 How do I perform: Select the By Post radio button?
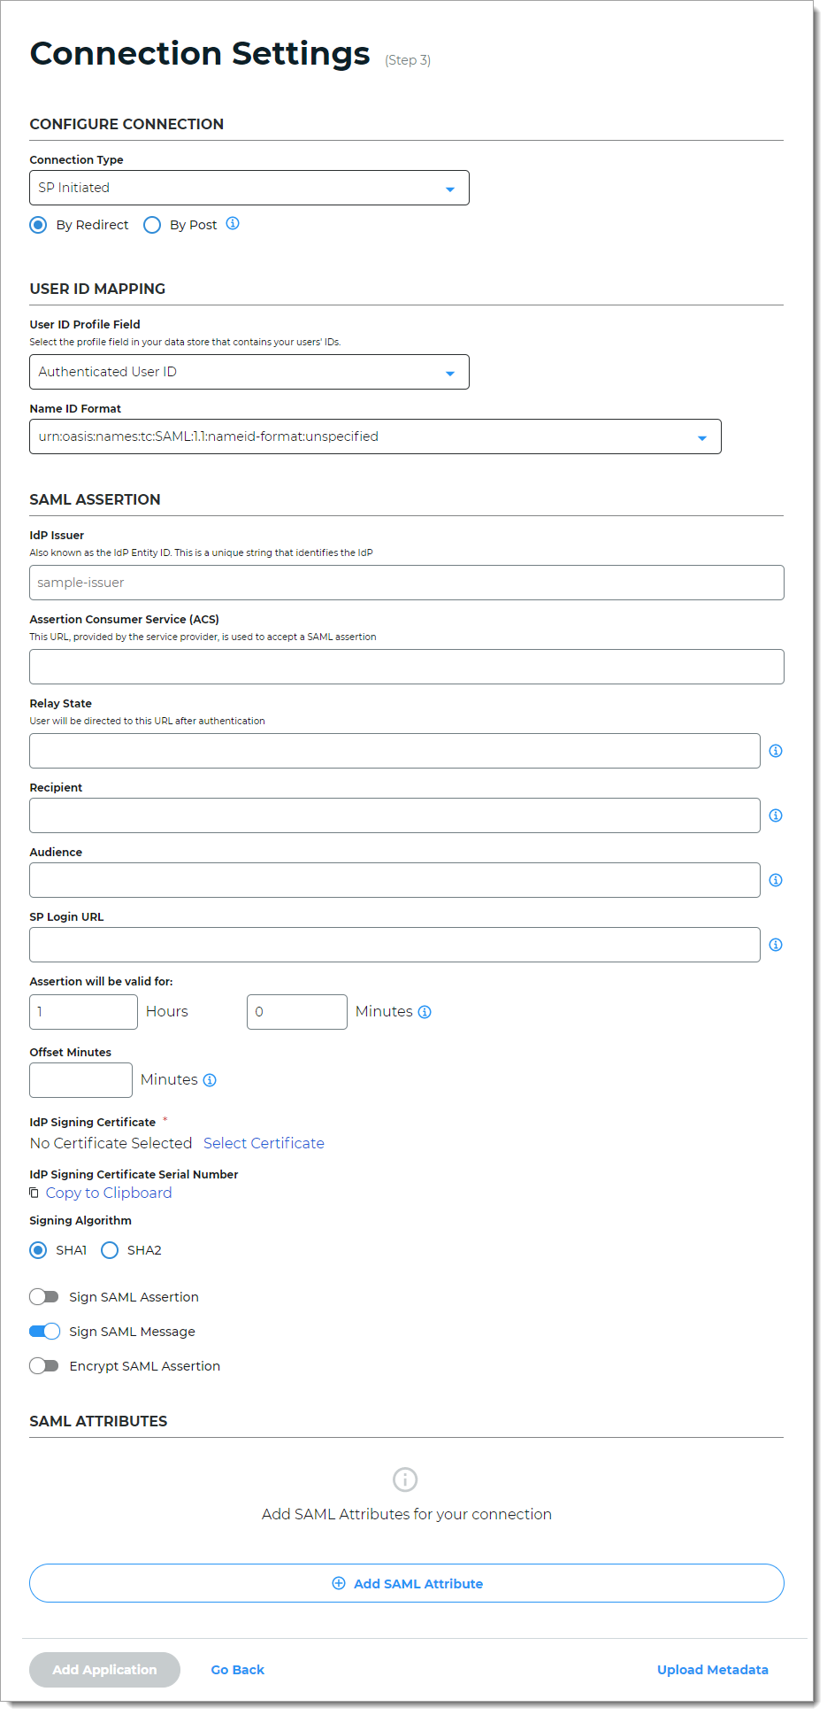pos(152,225)
